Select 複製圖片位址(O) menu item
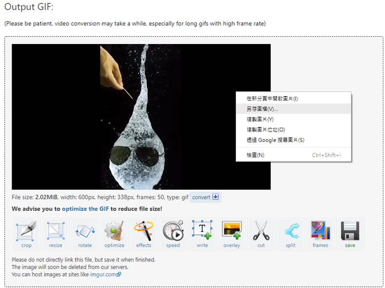This screenshot has height=288, width=385. click(293, 130)
